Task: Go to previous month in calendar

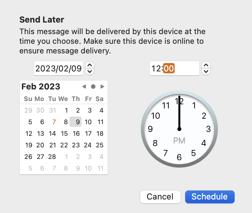Action: [x=84, y=87]
